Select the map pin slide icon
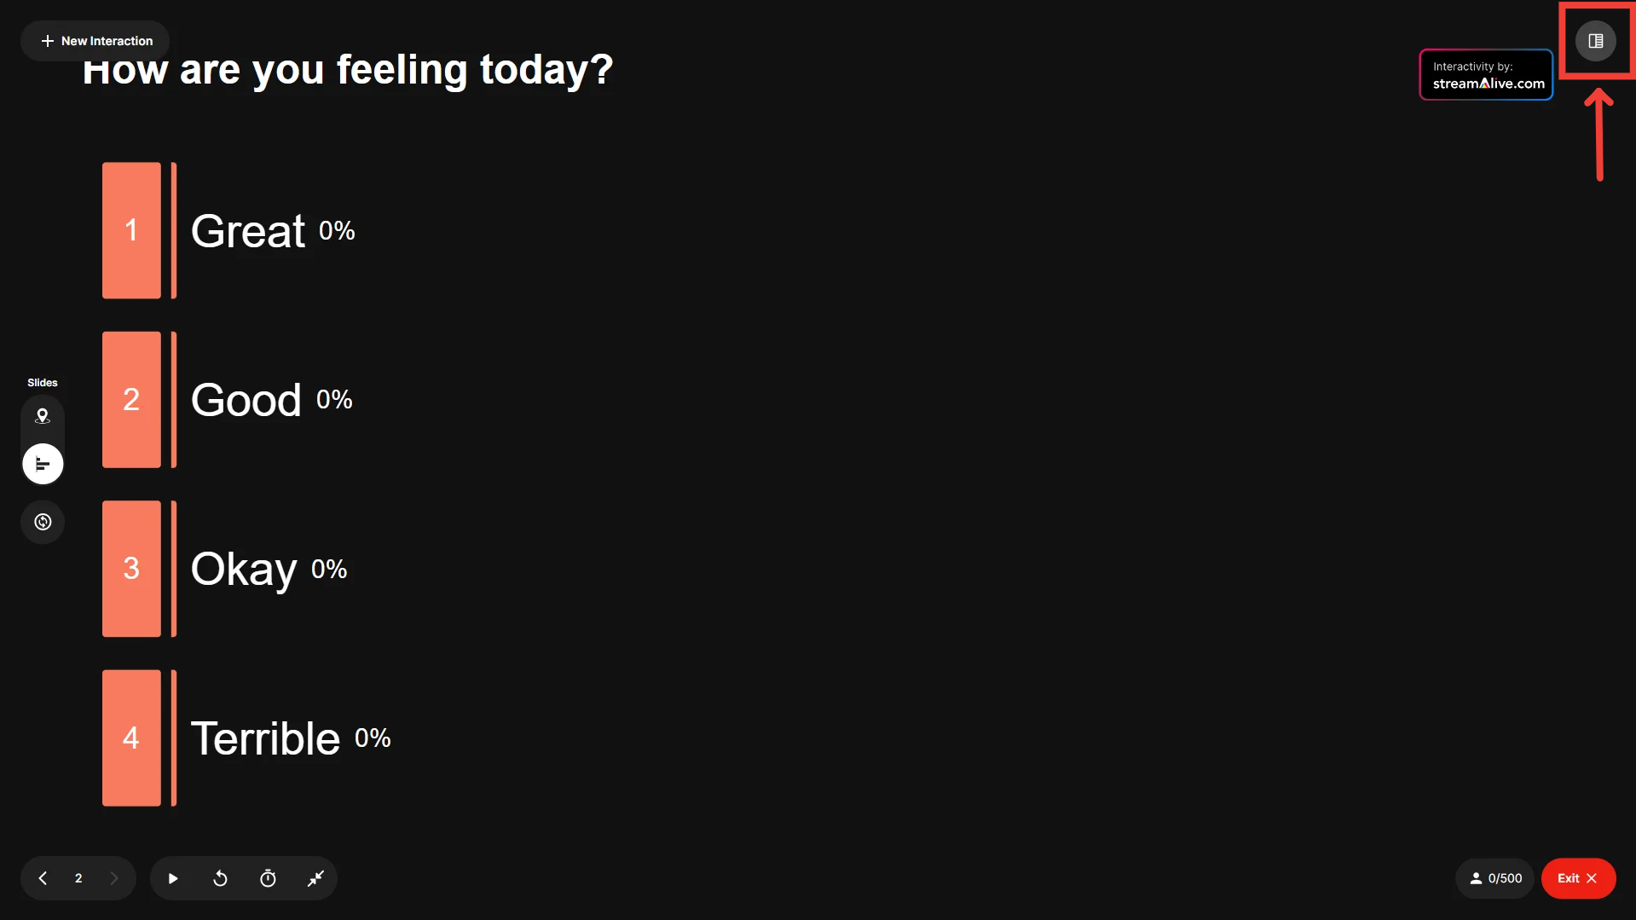Image resolution: width=1636 pixels, height=920 pixels. point(43,416)
